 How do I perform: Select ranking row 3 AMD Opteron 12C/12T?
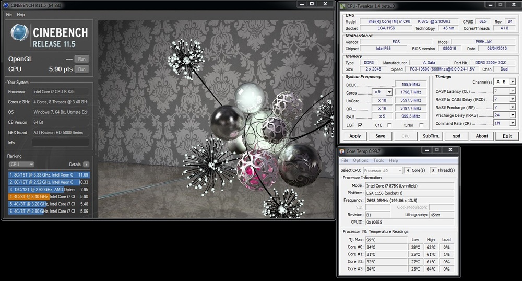click(49, 190)
